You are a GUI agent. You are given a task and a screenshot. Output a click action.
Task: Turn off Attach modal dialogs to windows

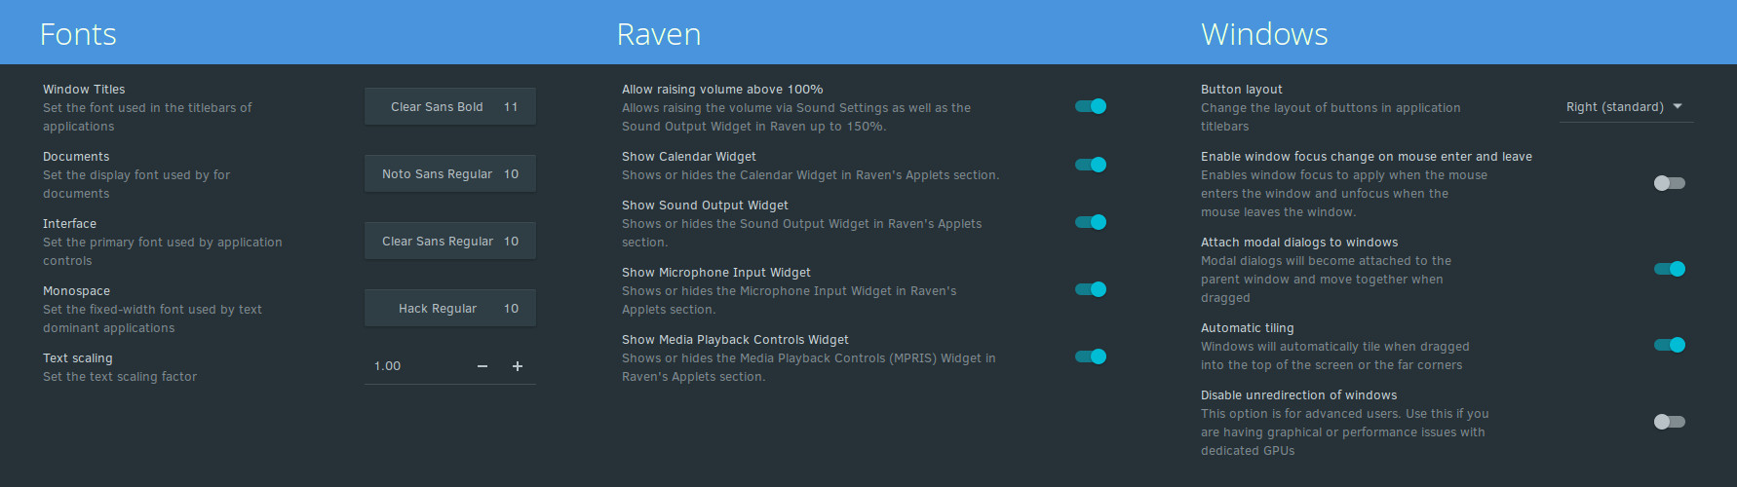1669,269
